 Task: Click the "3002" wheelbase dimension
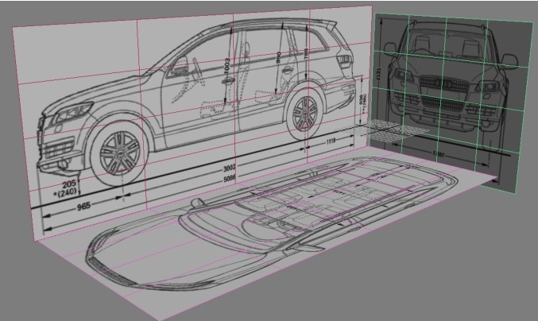point(230,168)
